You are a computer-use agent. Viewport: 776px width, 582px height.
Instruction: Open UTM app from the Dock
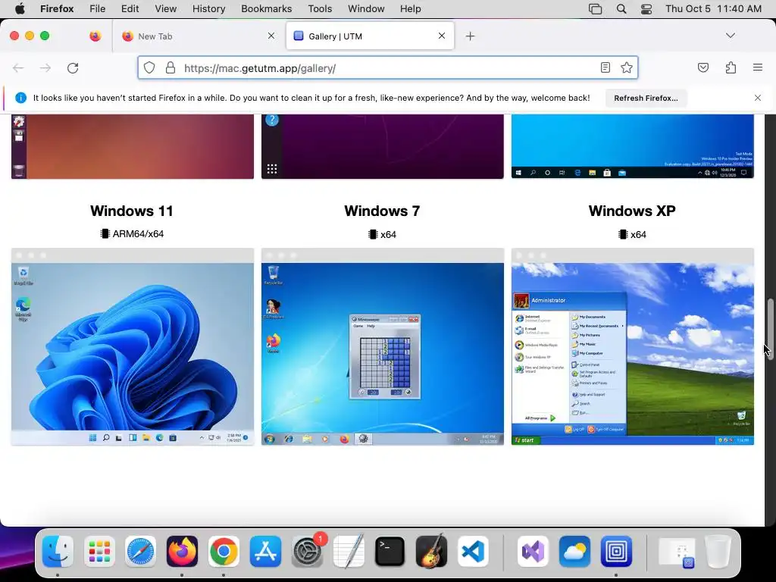(616, 551)
